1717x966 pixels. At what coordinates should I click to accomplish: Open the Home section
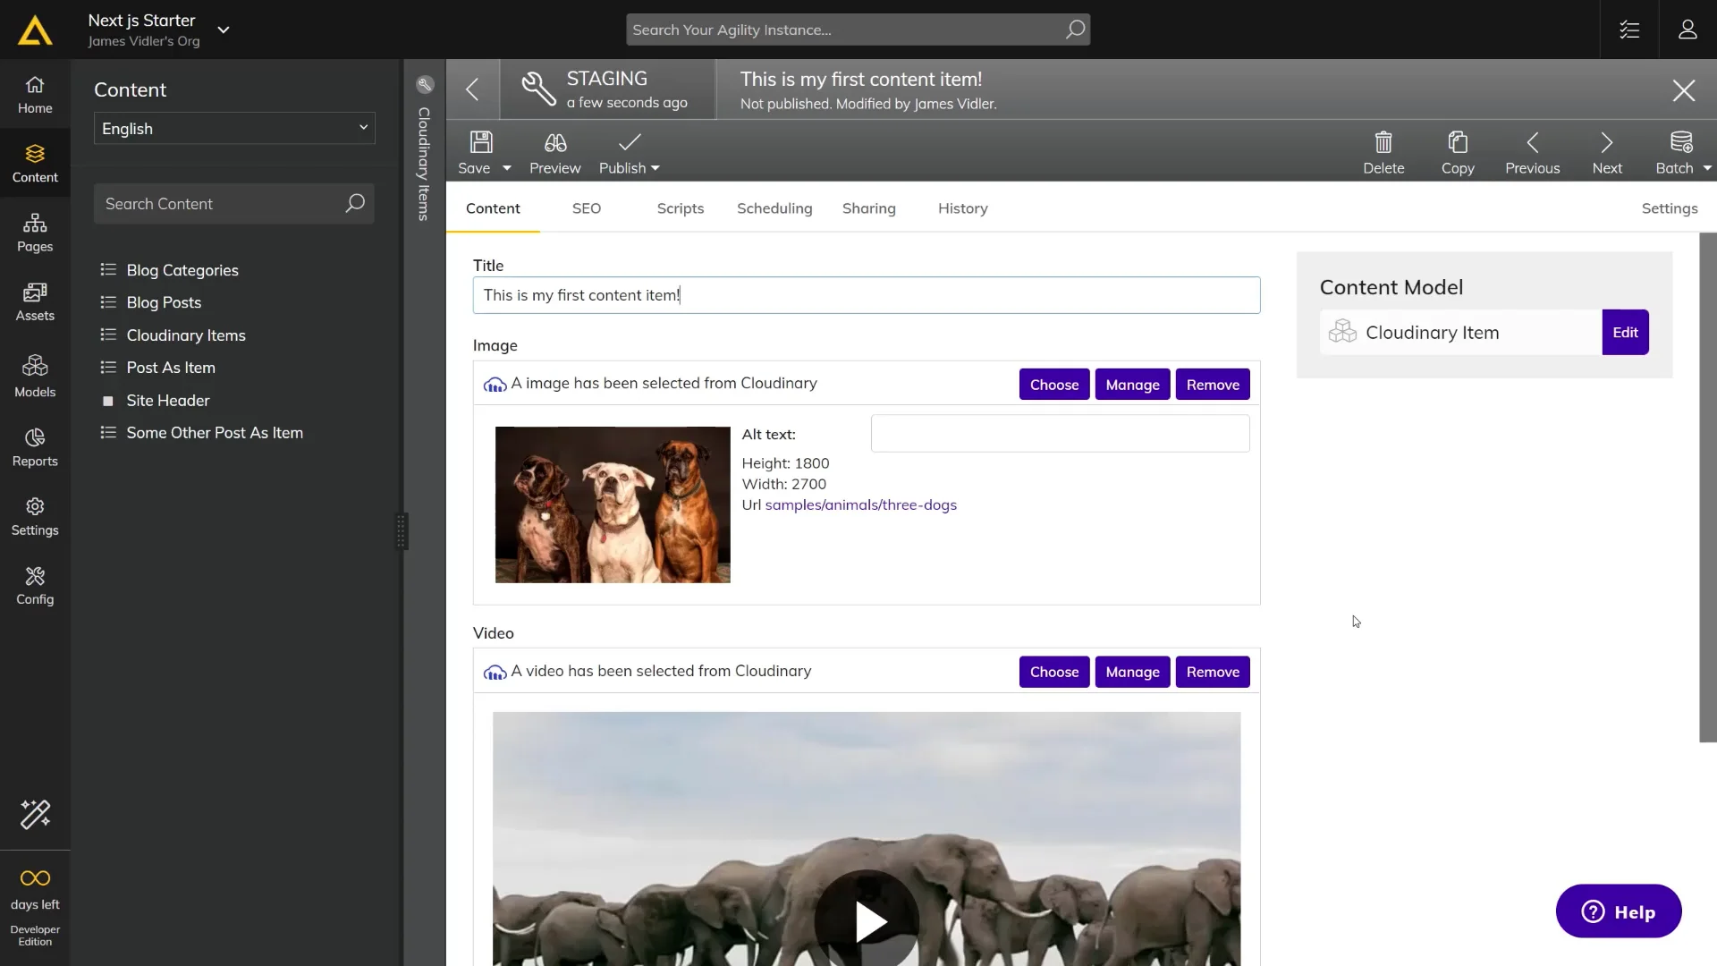point(34,93)
